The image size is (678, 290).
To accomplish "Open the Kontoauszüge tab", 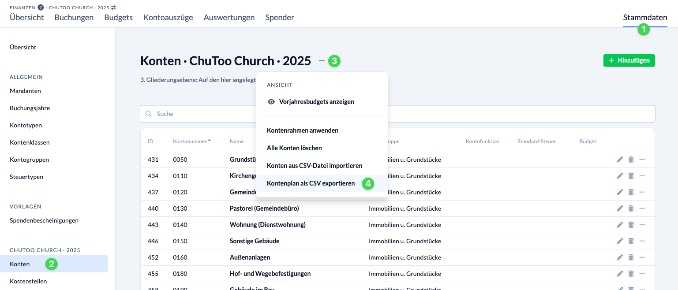I will 168,18.
